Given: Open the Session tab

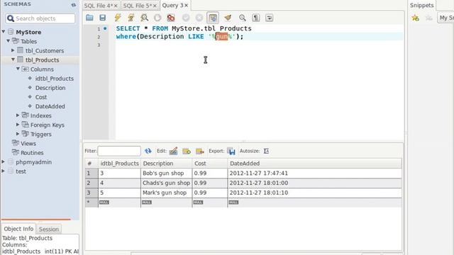Looking at the screenshot, I should tap(49, 229).
